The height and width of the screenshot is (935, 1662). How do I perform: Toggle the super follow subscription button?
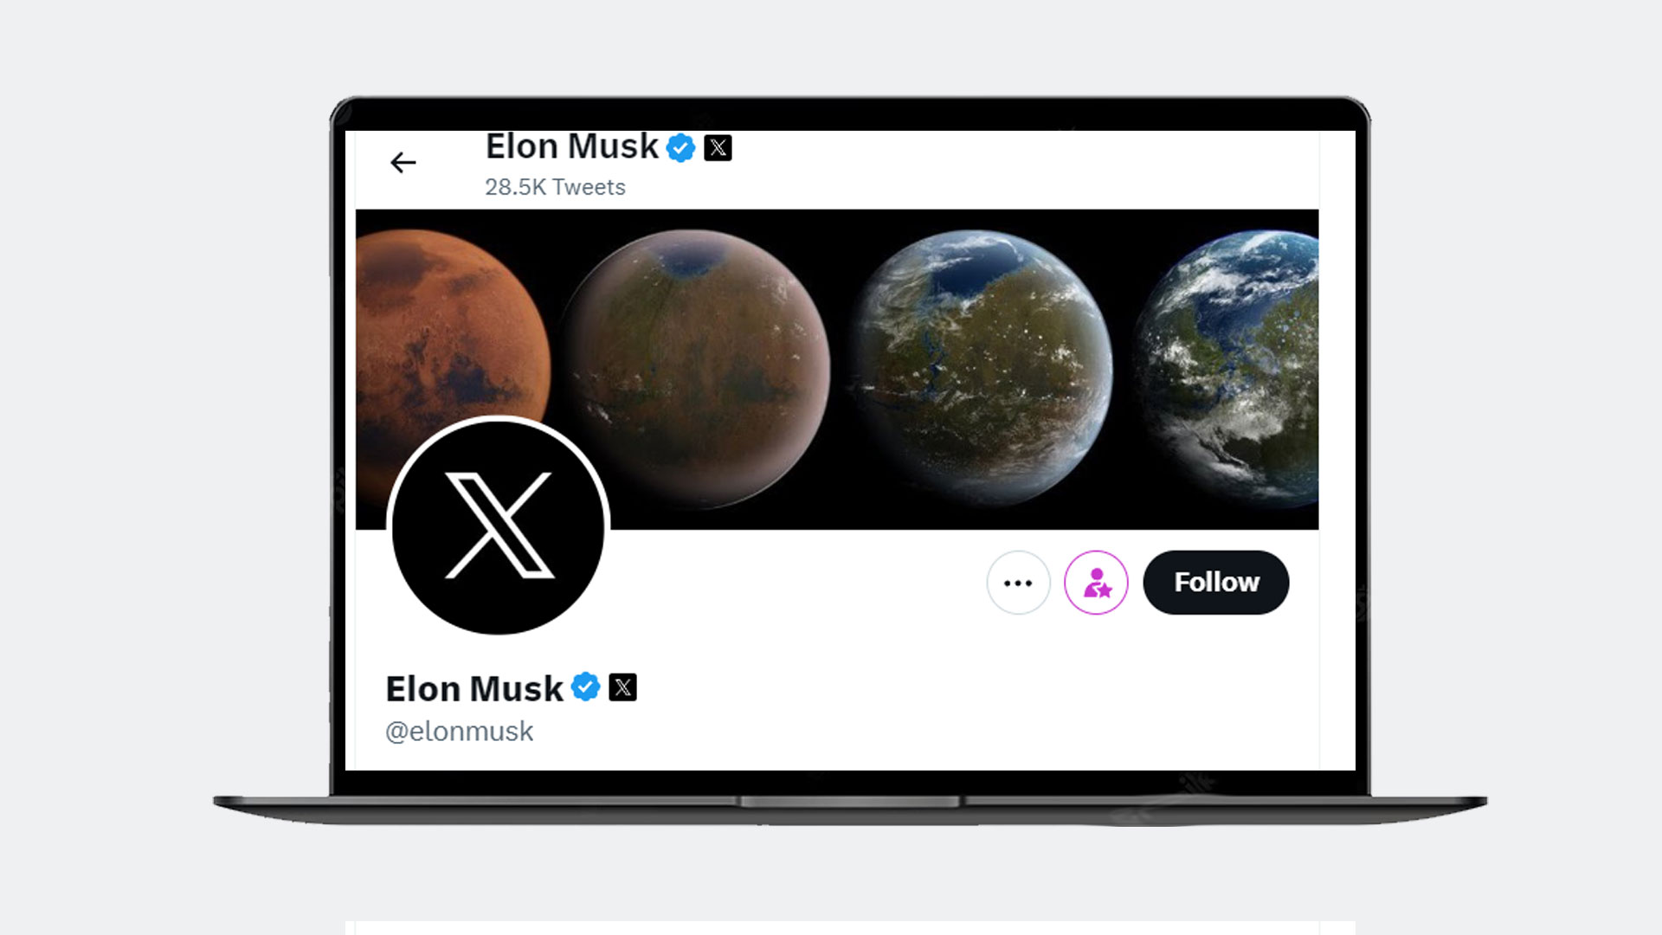pyautogui.click(x=1096, y=581)
